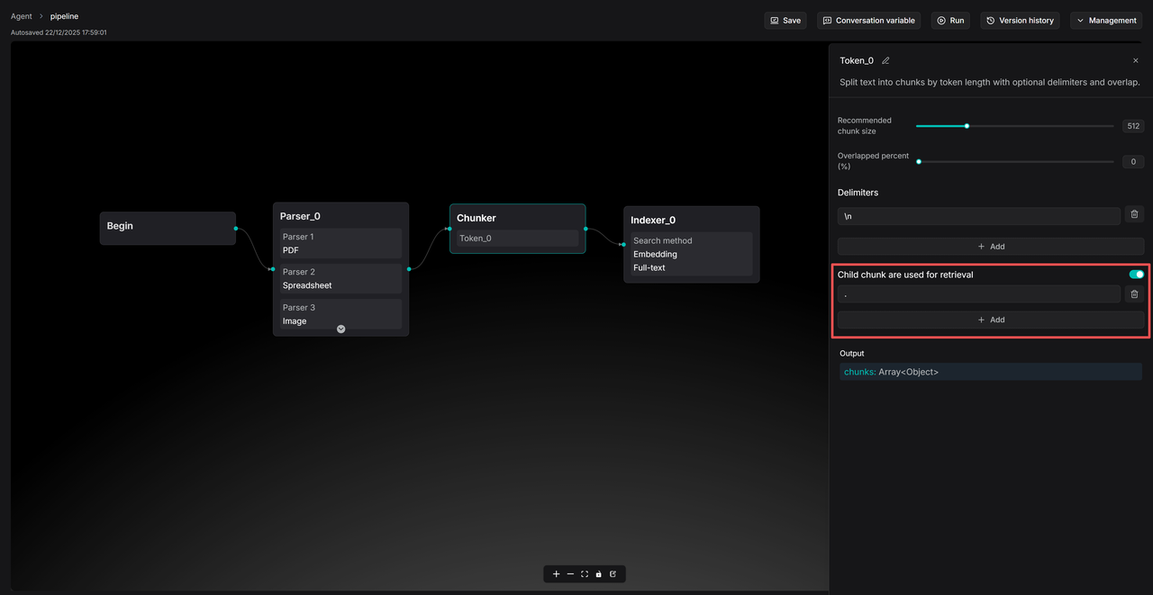
Task: Fit the pipeline view to screen
Action: click(x=585, y=574)
